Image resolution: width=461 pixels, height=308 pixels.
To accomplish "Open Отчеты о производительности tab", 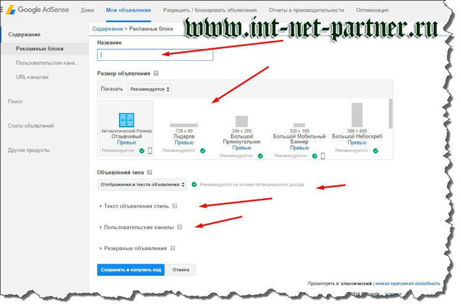I will (x=306, y=10).
